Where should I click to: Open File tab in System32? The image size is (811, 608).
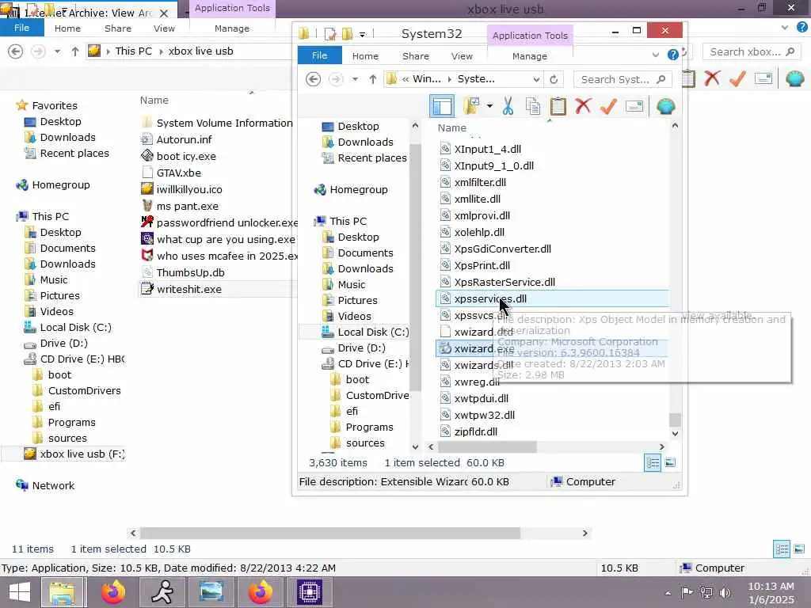click(x=320, y=55)
